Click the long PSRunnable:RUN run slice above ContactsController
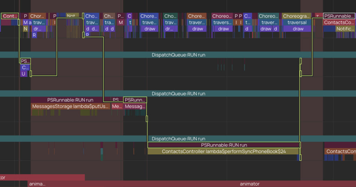 click(x=224, y=145)
